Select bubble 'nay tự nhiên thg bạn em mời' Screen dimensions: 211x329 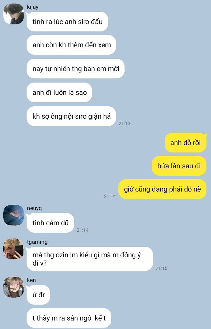[x=76, y=69]
